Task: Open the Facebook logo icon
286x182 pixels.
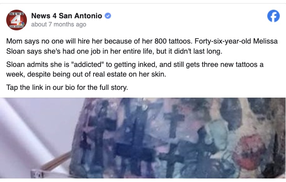Action: (274, 16)
